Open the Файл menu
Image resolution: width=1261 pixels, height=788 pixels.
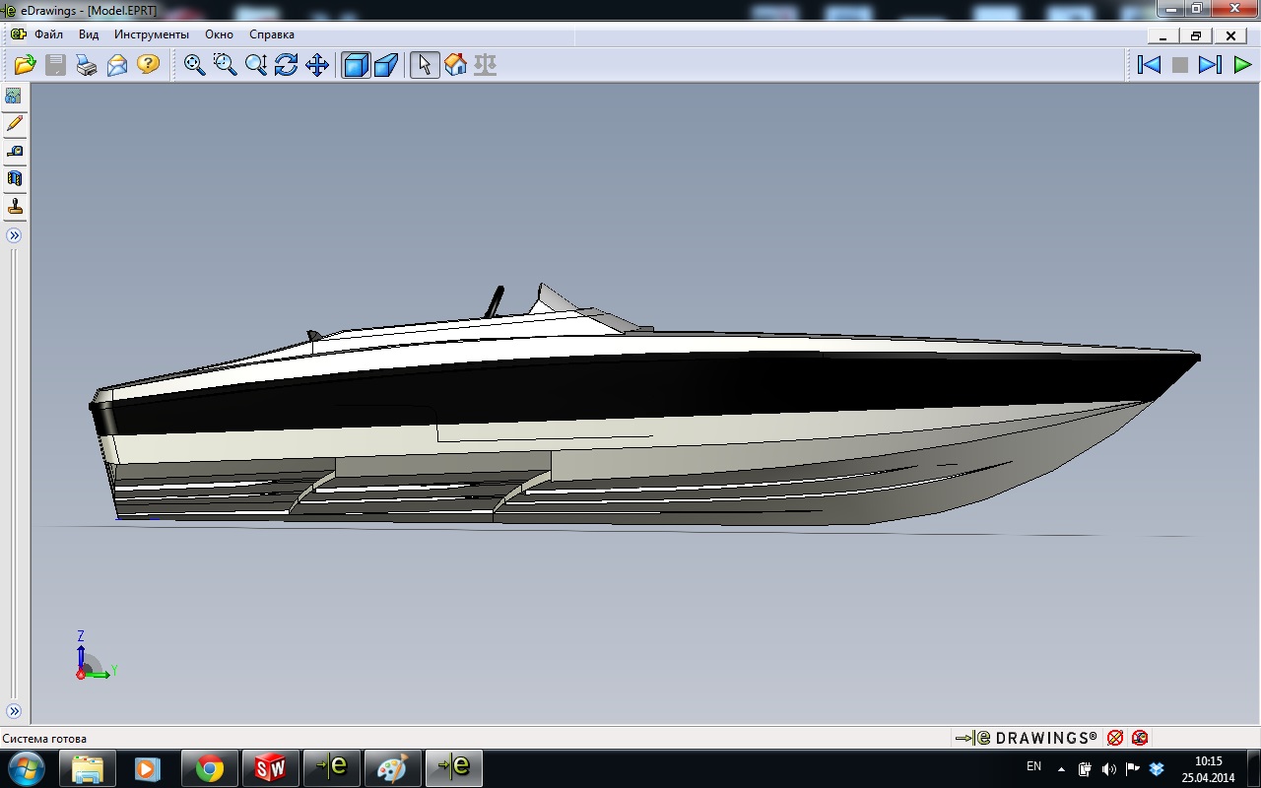pyautogui.click(x=48, y=34)
